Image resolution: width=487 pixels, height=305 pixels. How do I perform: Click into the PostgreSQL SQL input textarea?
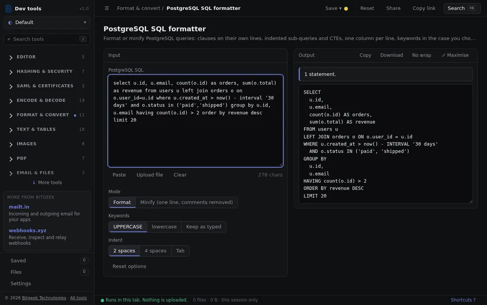click(x=195, y=121)
